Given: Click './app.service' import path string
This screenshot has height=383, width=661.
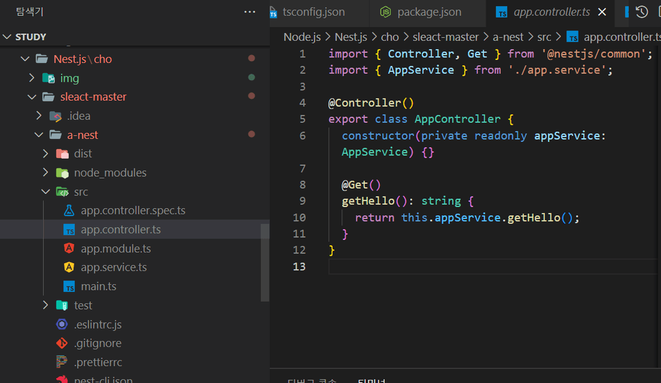Looking at the screenshot, I should click(x=558, y=70).
